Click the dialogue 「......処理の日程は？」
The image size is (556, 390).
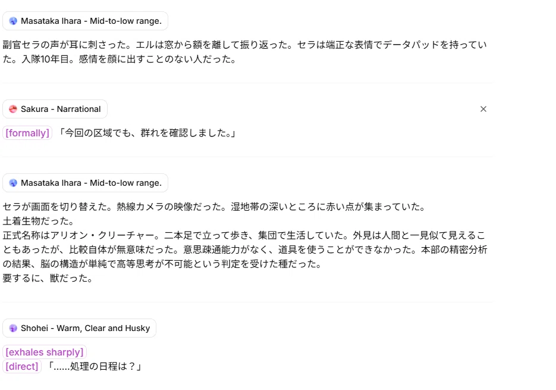click(x=95, y=366)
